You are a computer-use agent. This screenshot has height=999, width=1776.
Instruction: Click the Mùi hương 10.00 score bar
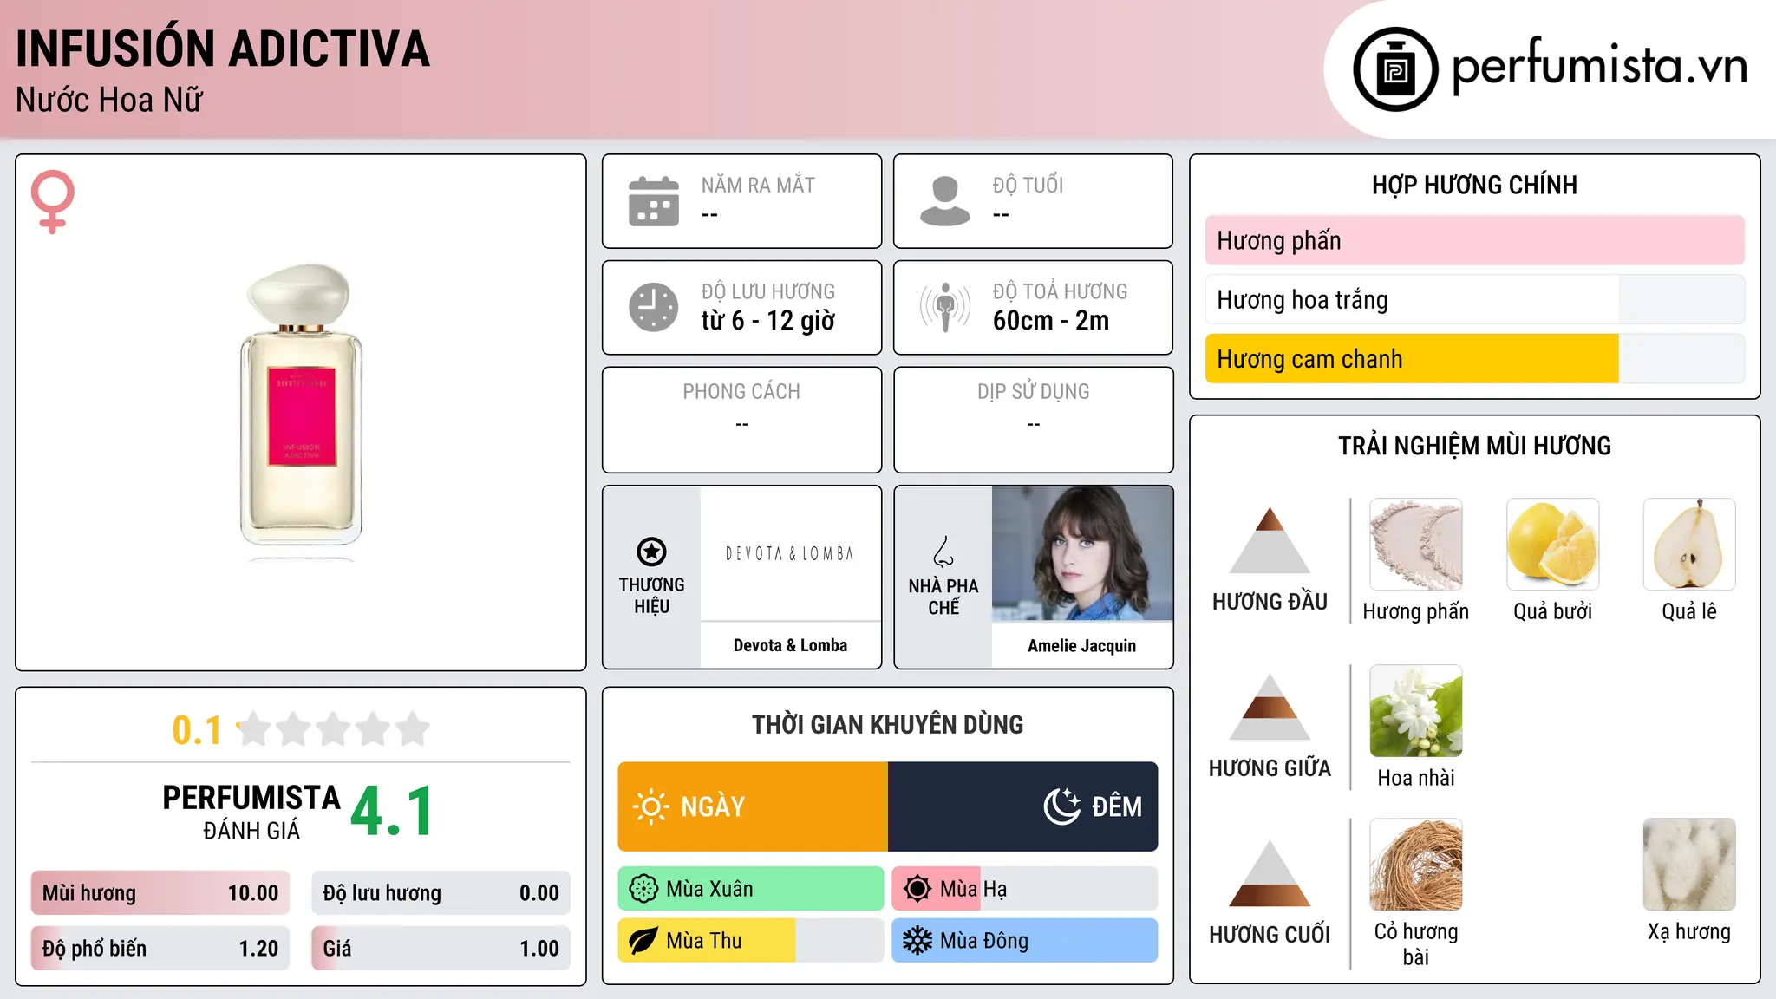(x=160, y=892)
